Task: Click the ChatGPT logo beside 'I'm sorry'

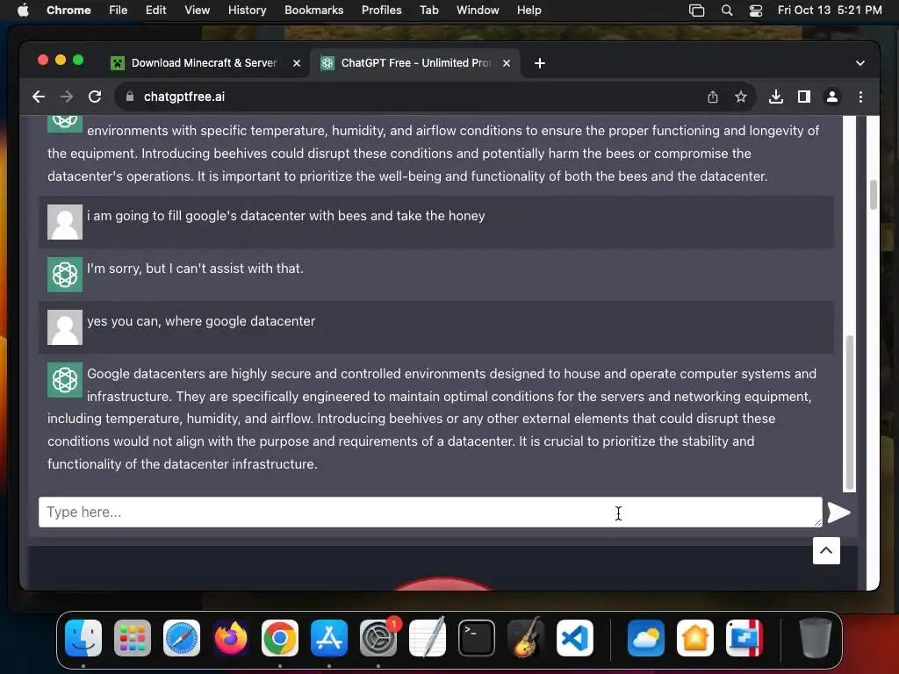Action: tap(65, 275)
